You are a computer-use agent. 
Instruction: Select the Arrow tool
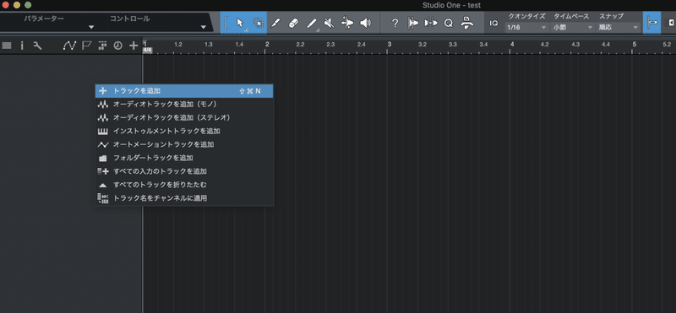tap(240, 23)
